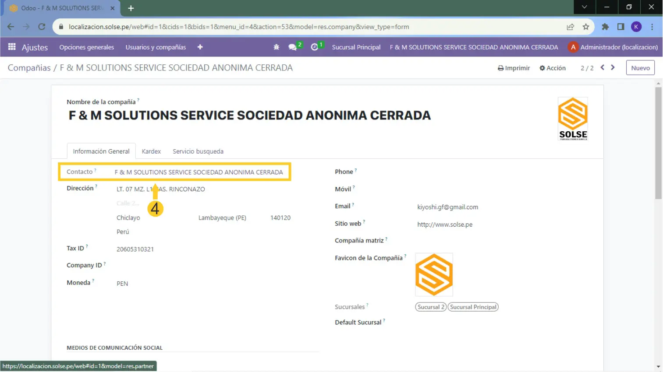Viewport: 663px width, 372px height.
Task: Open a new browser tab
Action: pos(131,8)
